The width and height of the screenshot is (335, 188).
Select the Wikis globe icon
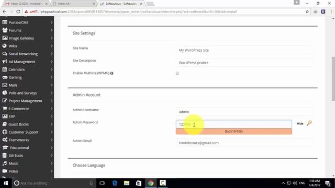point(5,46)
